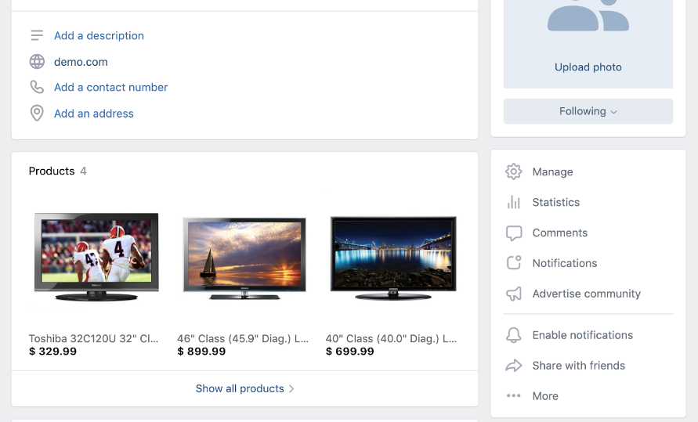Click the More three-dots icon
This screenshot has height=422, width=698.
[513, 395]
